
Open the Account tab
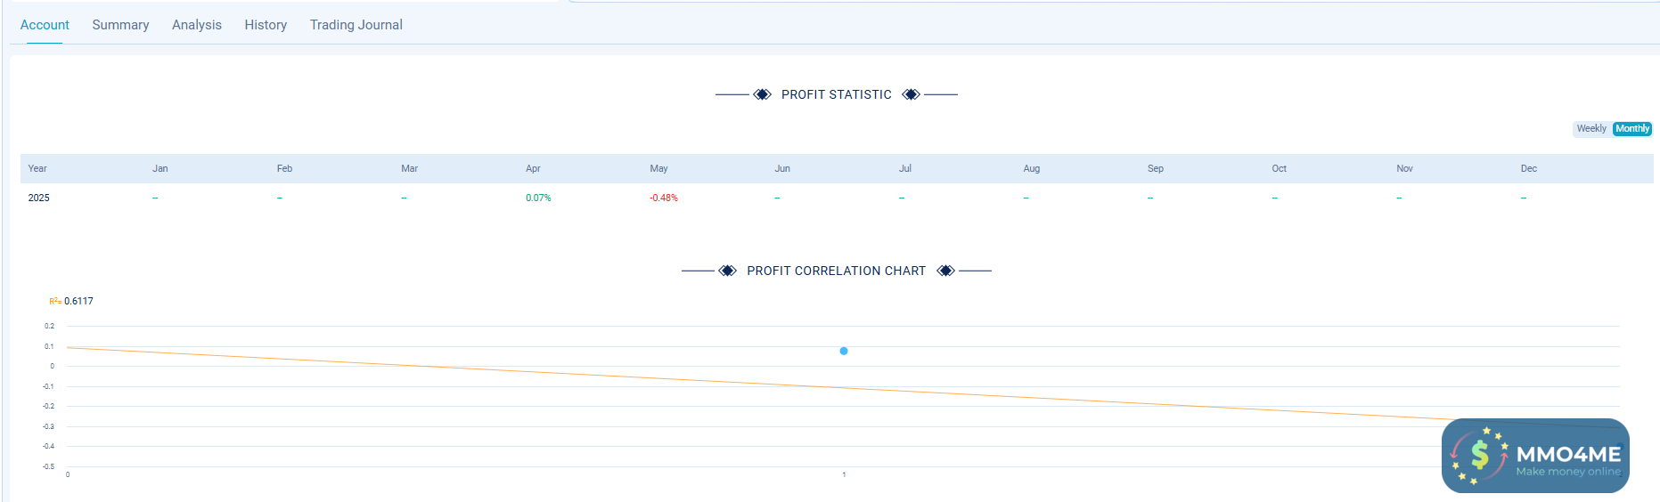click(45, 25)
